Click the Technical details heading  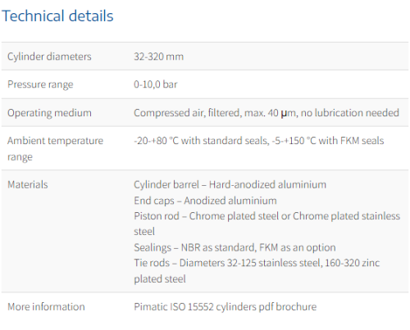point(57,16)
